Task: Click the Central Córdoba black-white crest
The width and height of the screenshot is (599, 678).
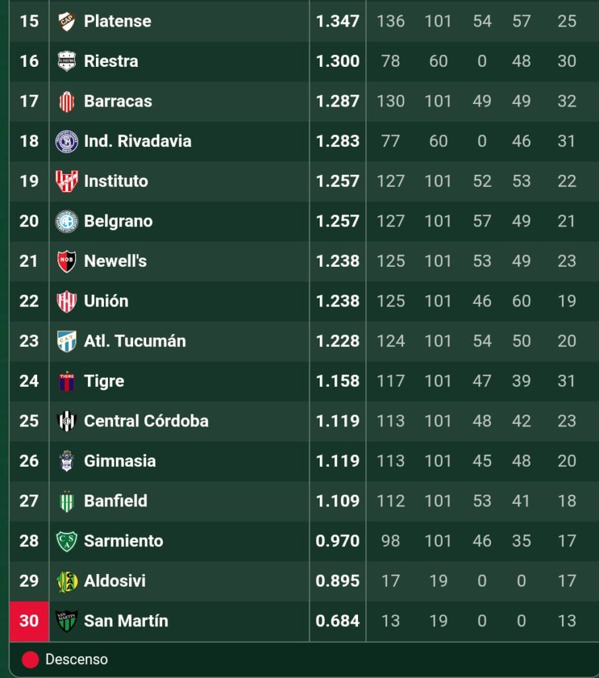Action: 67,421
